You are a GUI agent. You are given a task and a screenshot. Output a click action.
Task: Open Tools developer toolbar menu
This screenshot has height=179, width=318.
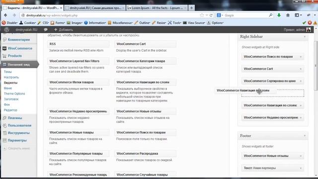[174, 23]
